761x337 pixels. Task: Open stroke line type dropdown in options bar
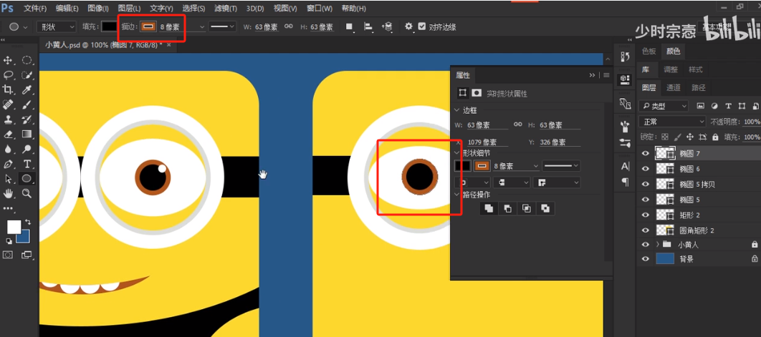222,27
